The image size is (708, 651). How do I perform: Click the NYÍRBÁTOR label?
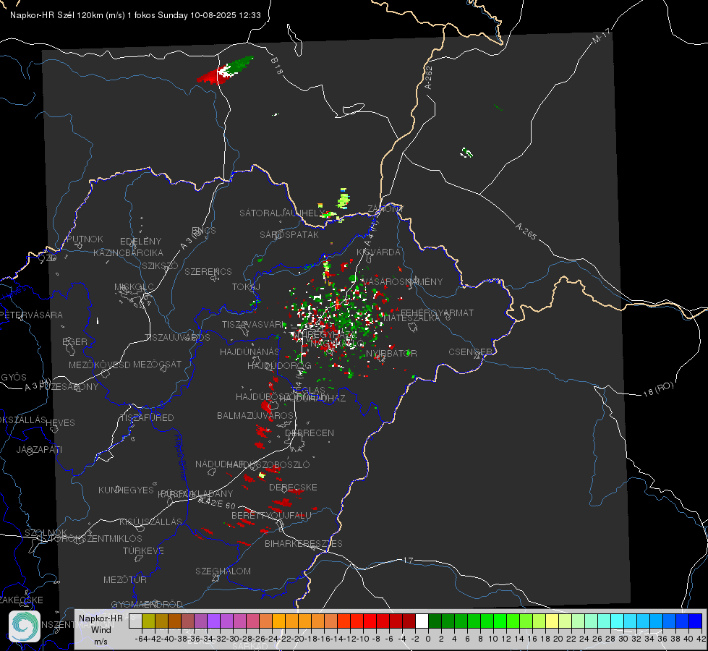(x=391, y=353)
